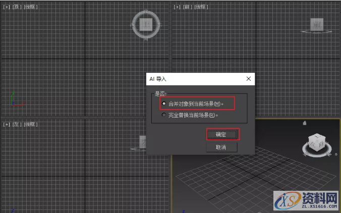Open front viewport [+] menu
Viewport: 341px width, 213px height.
[x=177, y=7]
